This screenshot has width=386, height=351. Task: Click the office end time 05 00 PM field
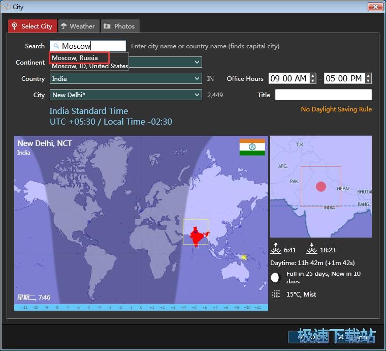(x=344, y=79)
